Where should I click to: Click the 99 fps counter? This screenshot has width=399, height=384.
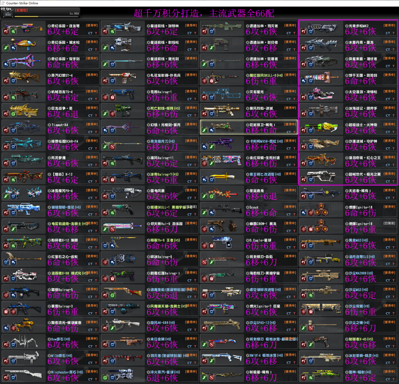tap(6, 9)
